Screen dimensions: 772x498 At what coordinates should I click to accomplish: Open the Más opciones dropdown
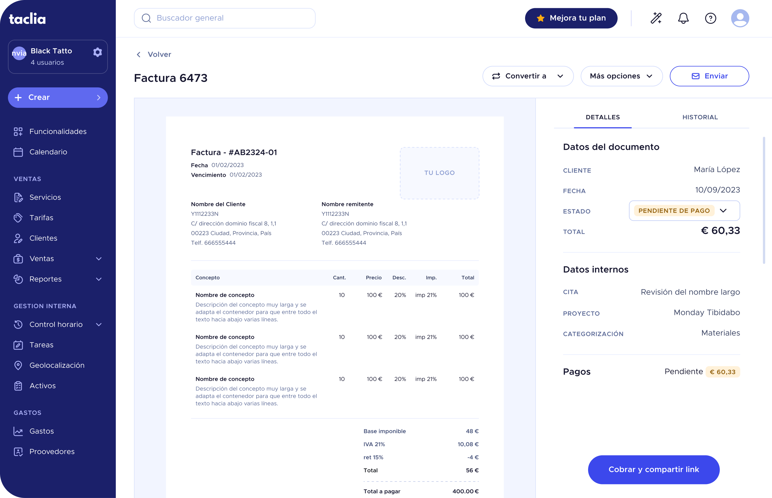point(621,76)
